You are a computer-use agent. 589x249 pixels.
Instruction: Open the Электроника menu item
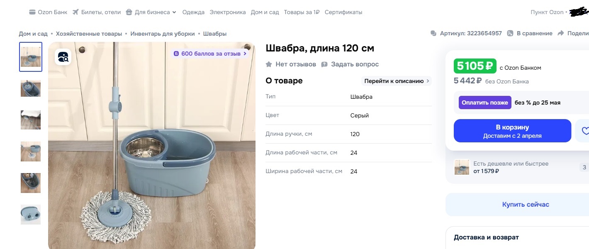point(228,12)
